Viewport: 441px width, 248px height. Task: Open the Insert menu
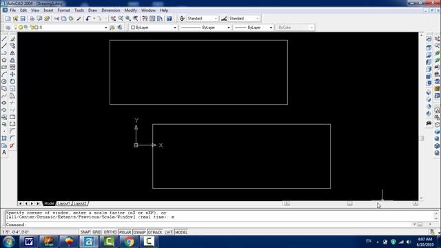point(48,10)
